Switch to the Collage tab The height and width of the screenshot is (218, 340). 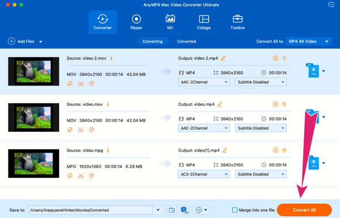click(x=204, y=22)
